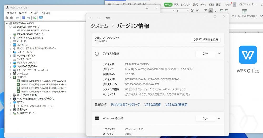Image resolution: width=263 pixels, height=138 pixels.
Task: Click Device Manager help question-mark toolbar icon
Action: click(24, 18)
